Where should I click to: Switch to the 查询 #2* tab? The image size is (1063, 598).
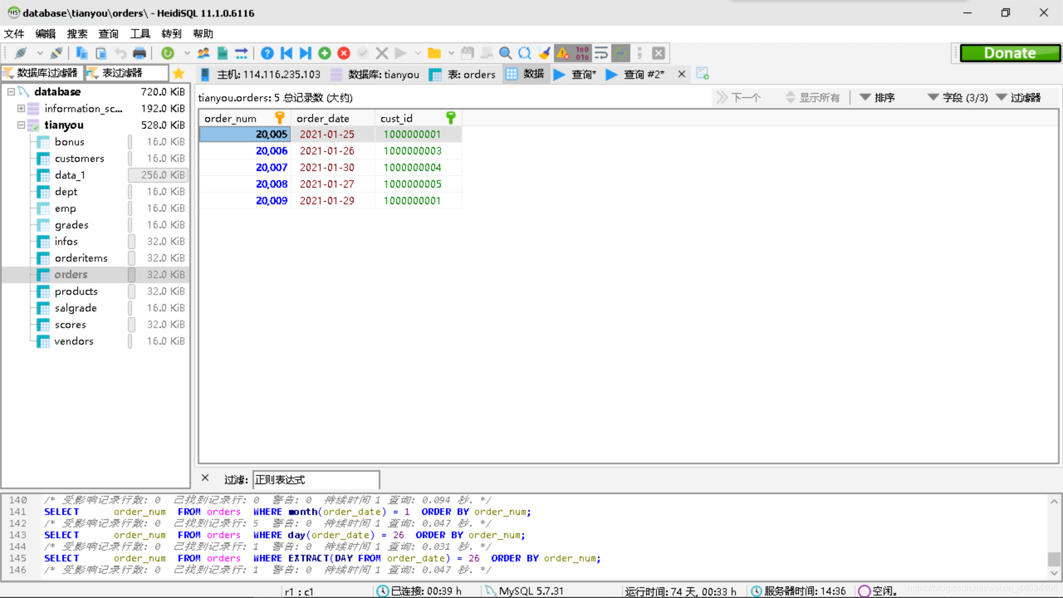pos(642,74)
